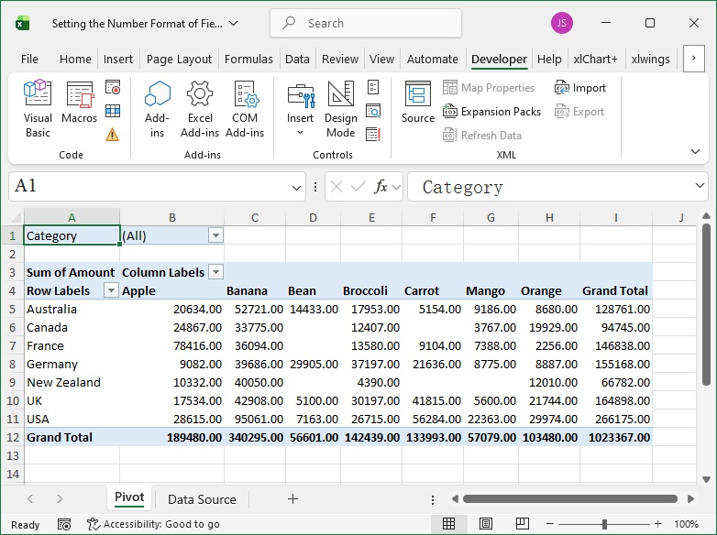The image size is (717, 535).
Task: Open the workbook title dropdown
Action: click(233, 23)
